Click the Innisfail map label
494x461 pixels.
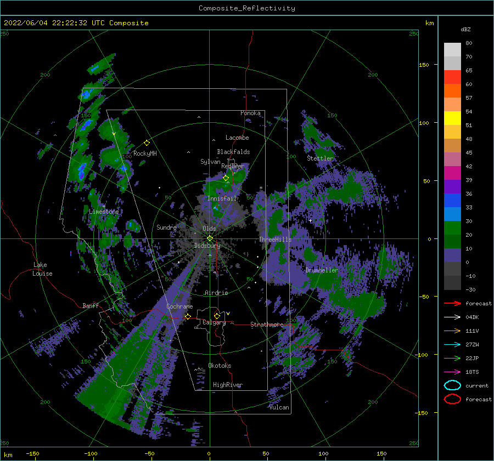coord(222,198)
